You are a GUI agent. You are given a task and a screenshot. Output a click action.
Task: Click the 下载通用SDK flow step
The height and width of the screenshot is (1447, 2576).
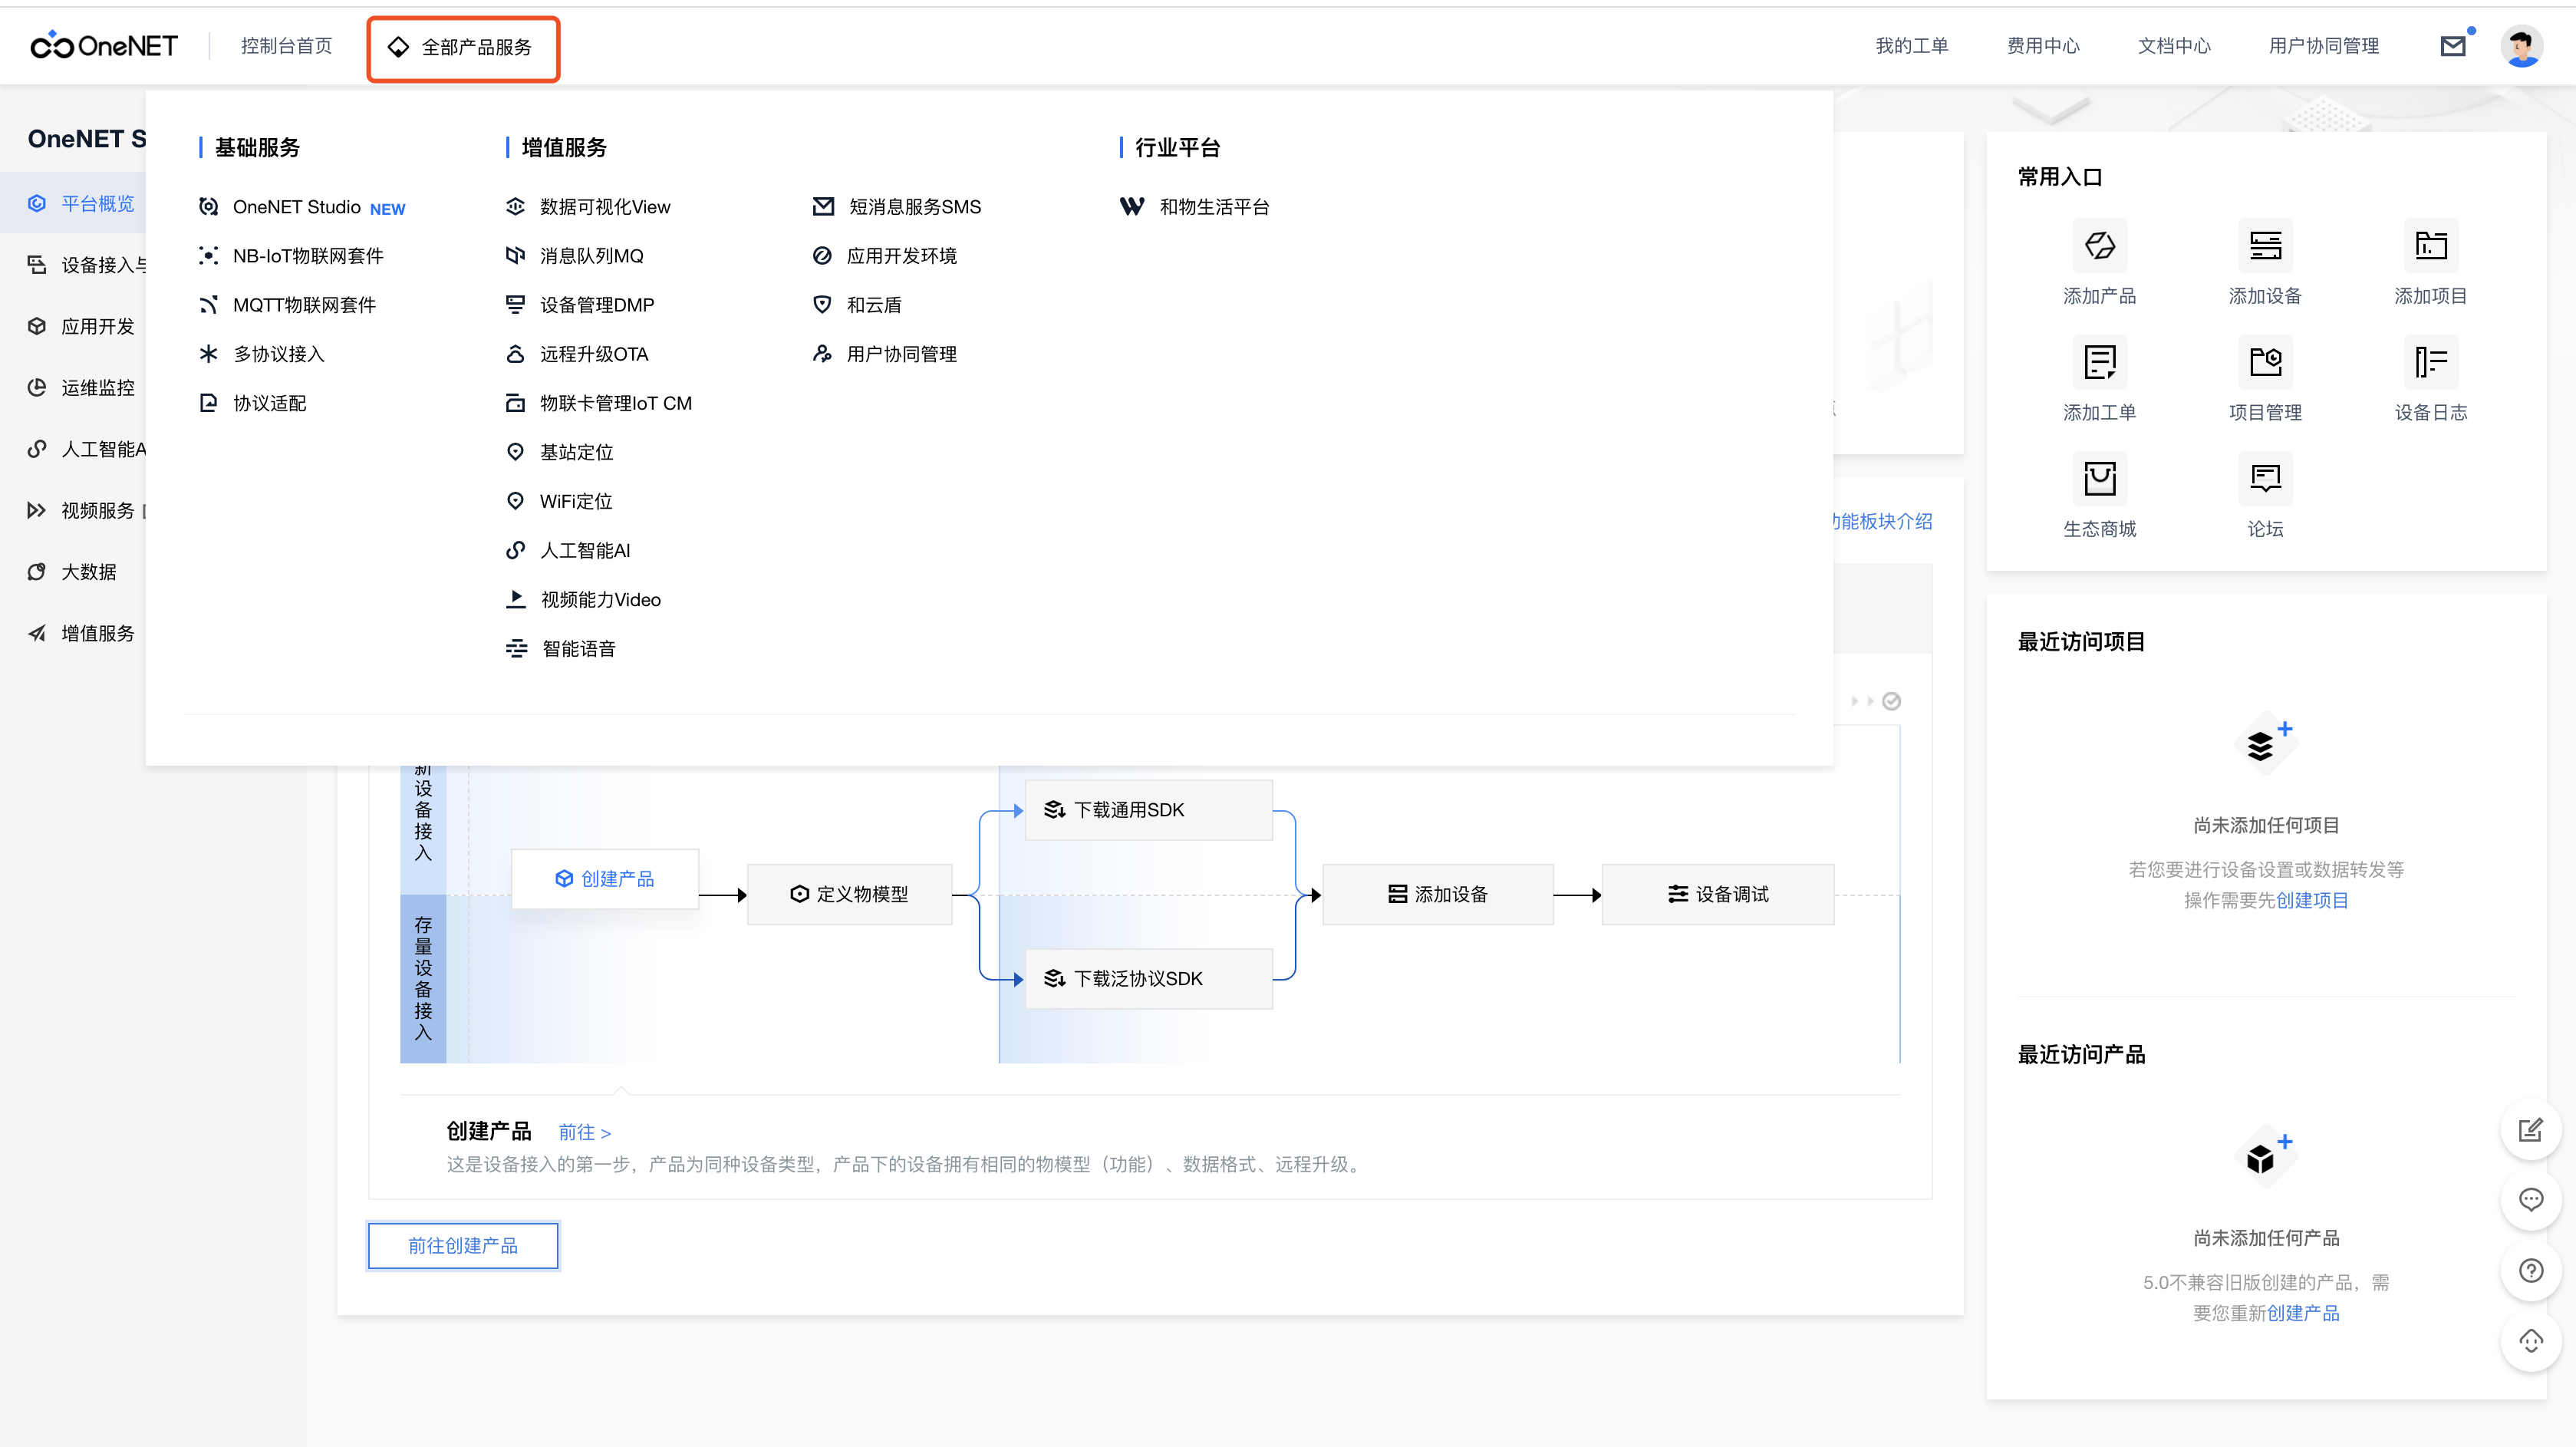point(1148,810)
